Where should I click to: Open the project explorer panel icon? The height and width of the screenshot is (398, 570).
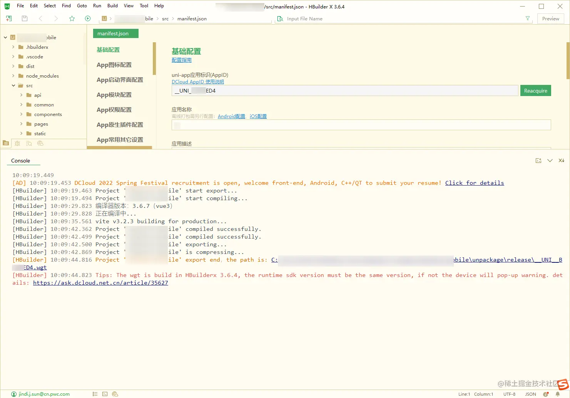pyautogui.click(x=6, y=143)
